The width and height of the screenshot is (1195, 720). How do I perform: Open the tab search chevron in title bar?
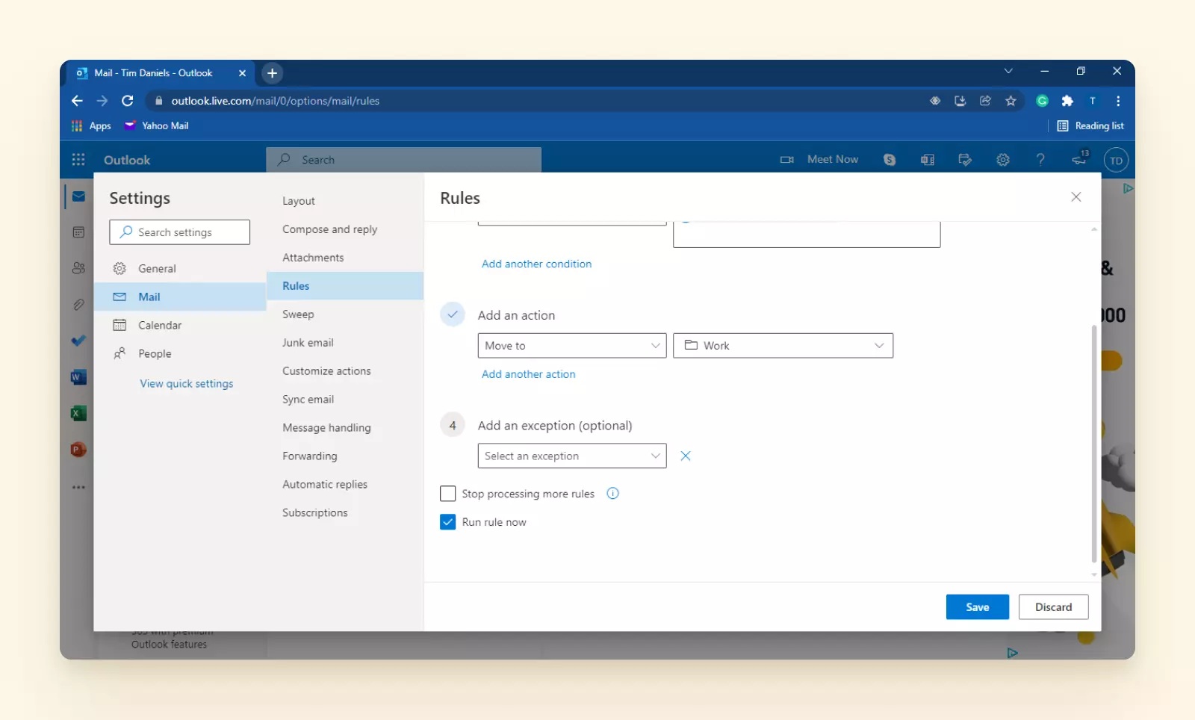coord(1008,71)
